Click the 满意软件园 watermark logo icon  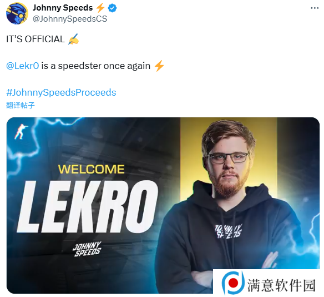tap(233, 283)
